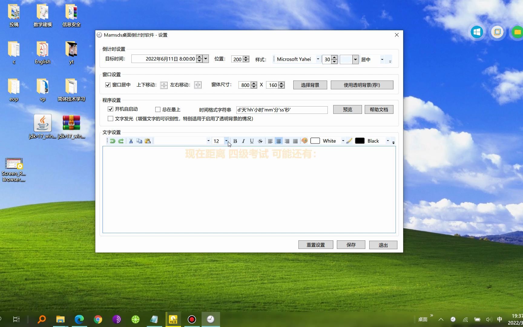
Task: Click the 上下移动 spinner control
Action: point(164,85)
